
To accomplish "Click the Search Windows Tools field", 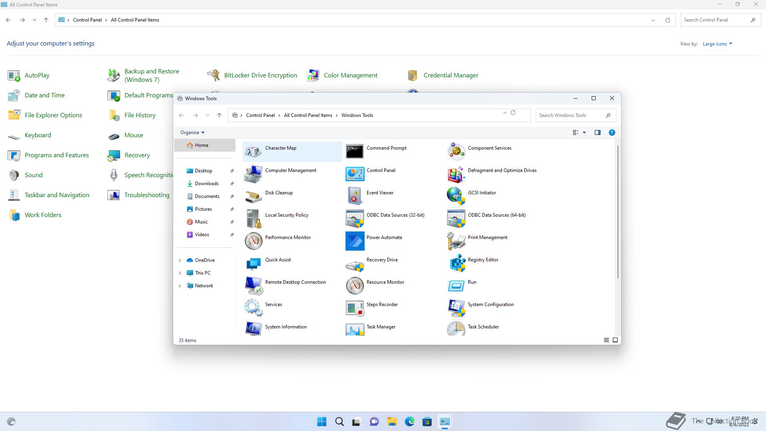I will click(576, 115).
